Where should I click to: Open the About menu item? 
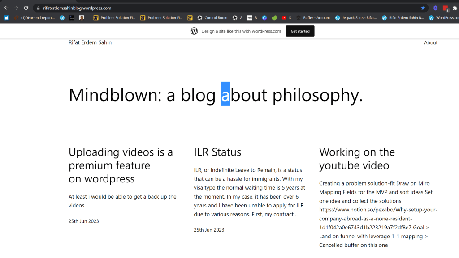coord(431,42)
